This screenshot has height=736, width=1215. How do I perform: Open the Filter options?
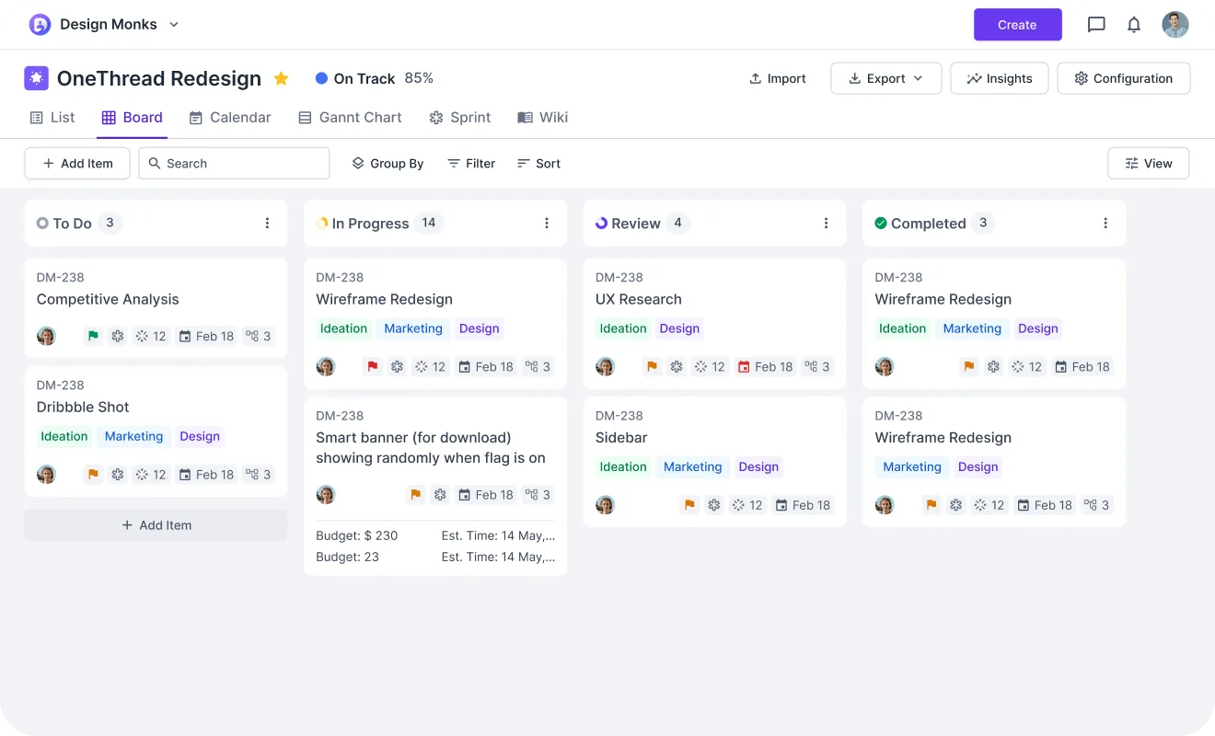click(471, 163)
